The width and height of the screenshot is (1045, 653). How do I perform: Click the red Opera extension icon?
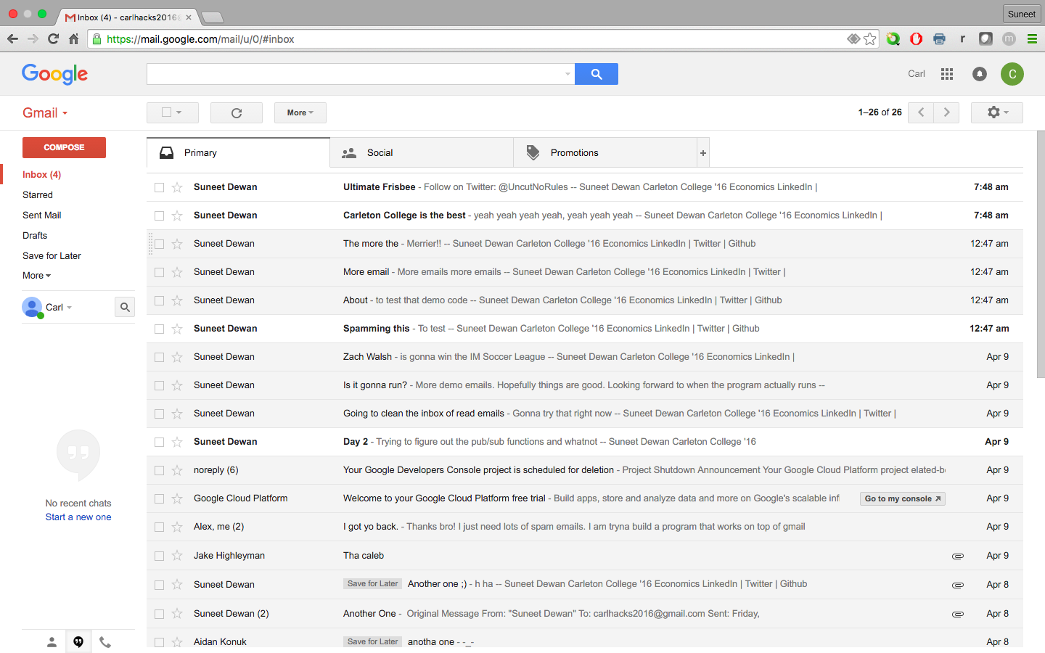point(916,39)
